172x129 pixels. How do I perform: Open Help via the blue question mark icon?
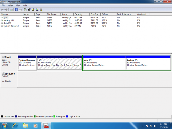[17, 10]
